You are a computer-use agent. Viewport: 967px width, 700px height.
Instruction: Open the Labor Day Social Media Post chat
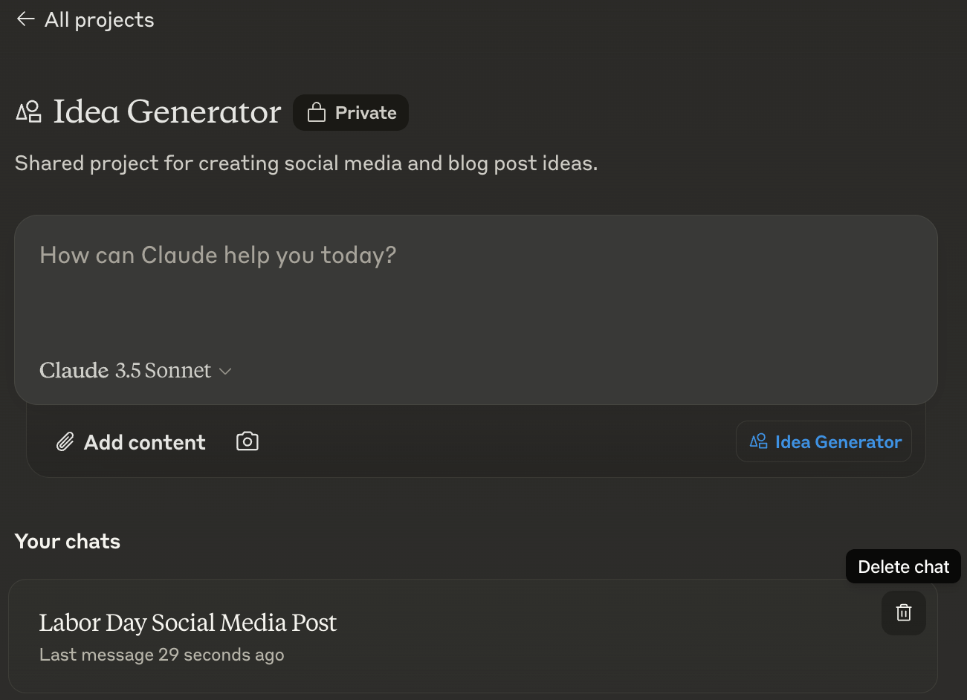tap(473, 636)
